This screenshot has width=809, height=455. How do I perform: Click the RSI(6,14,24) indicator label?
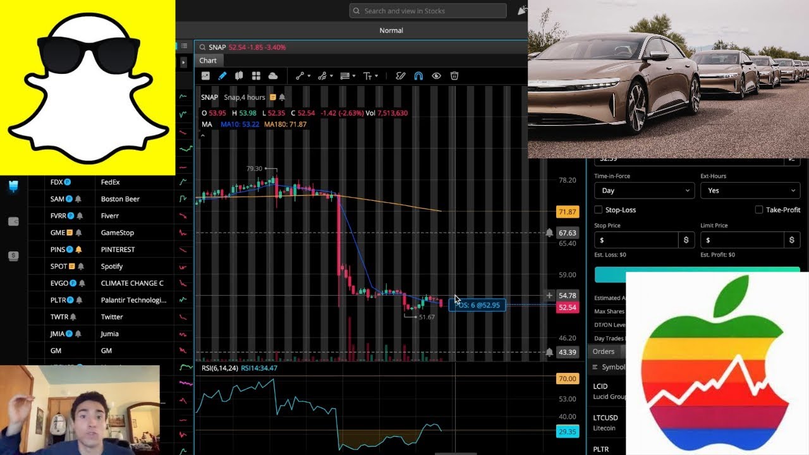(x=219, y=368)
